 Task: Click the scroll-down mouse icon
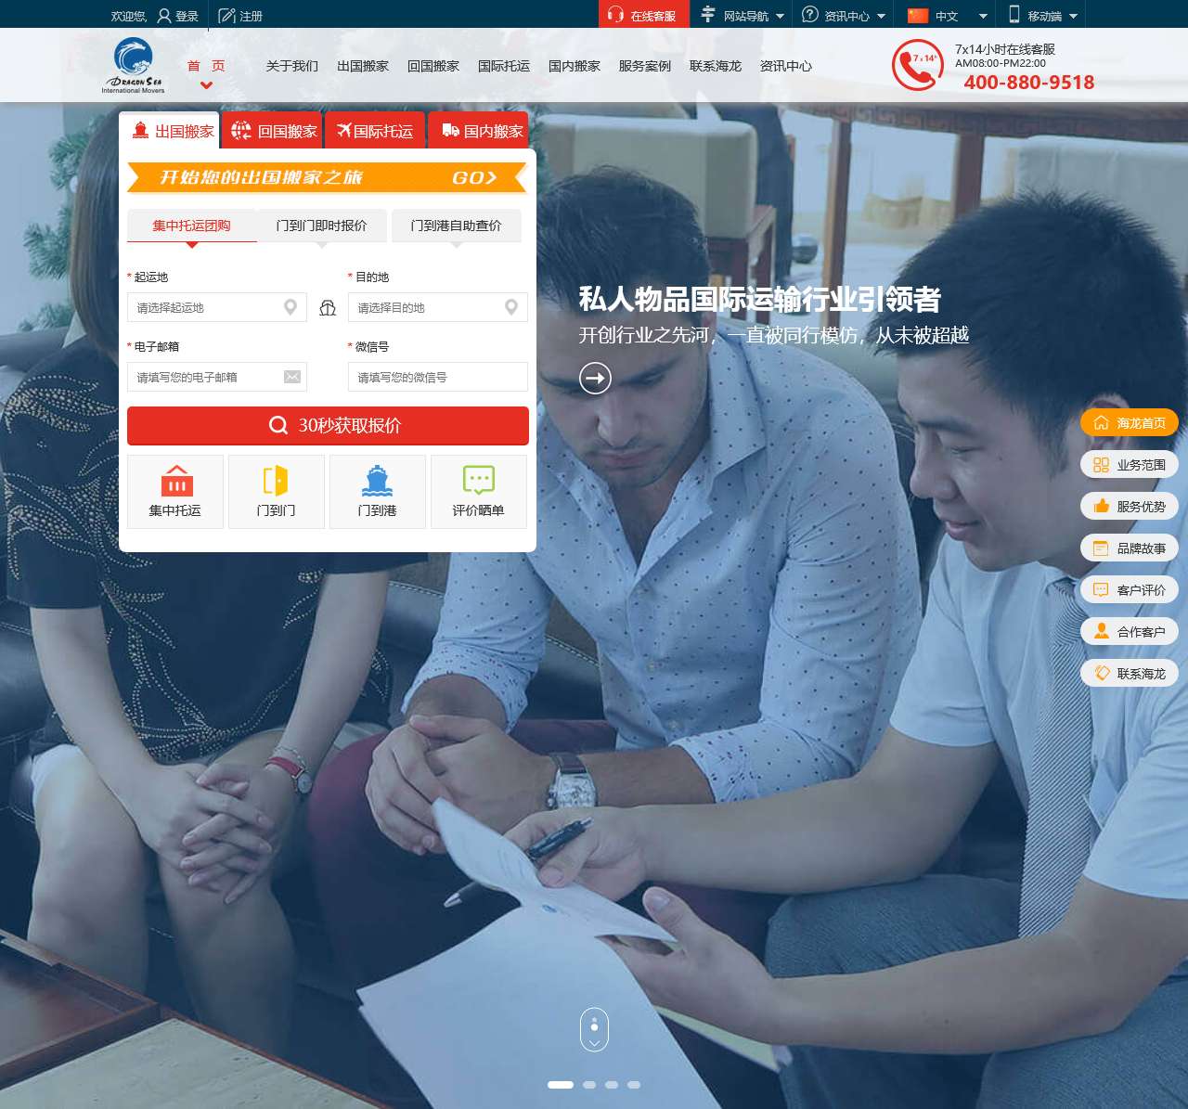594,1029
